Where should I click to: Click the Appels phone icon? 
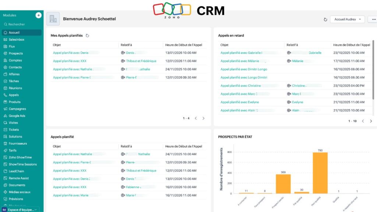pos(5,95)
